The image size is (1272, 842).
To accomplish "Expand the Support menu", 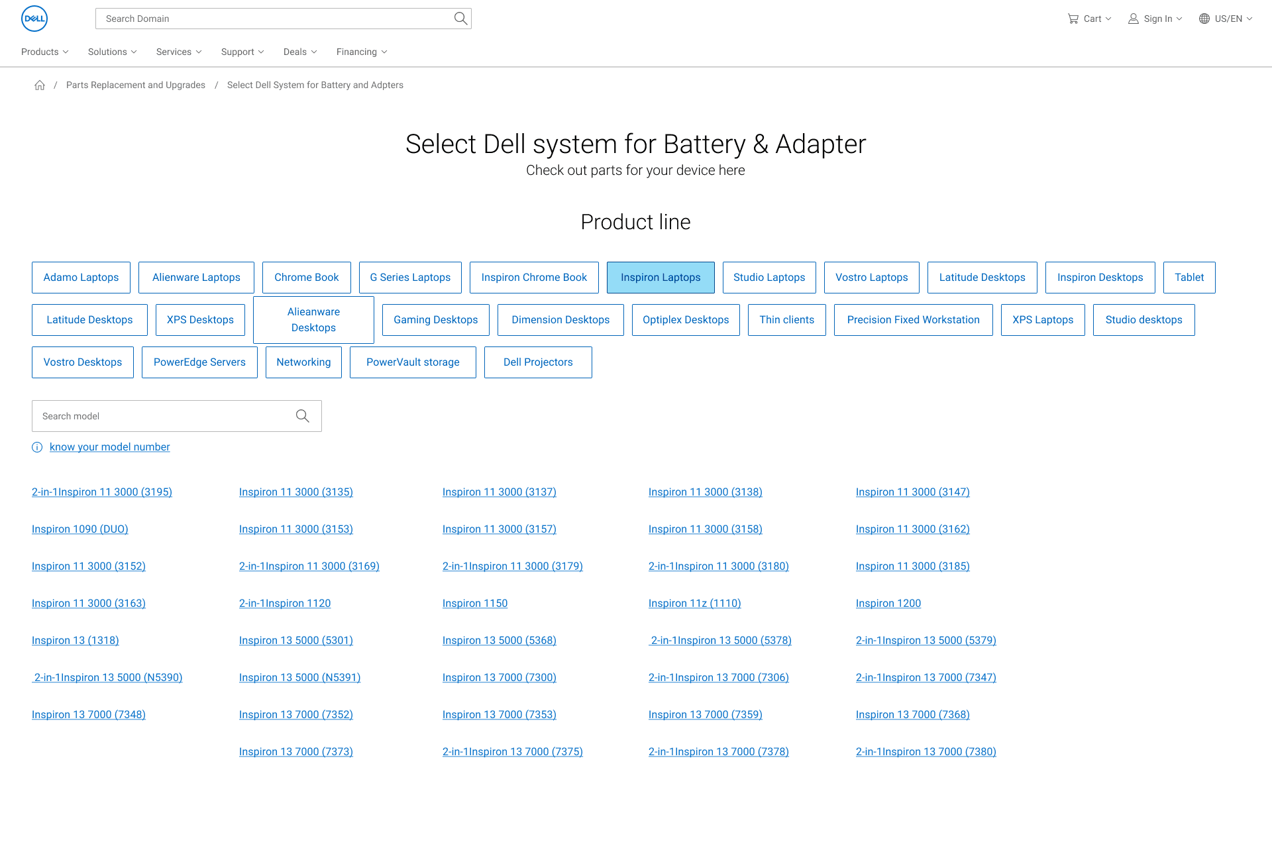I will [x=242, y=52].
